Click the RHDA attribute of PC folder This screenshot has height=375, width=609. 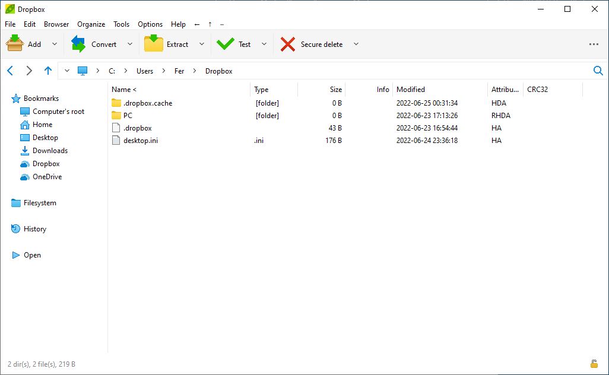[x=500, y=115]
